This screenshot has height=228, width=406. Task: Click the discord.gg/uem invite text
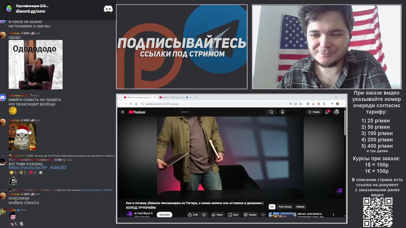click(x=30, y=11)
